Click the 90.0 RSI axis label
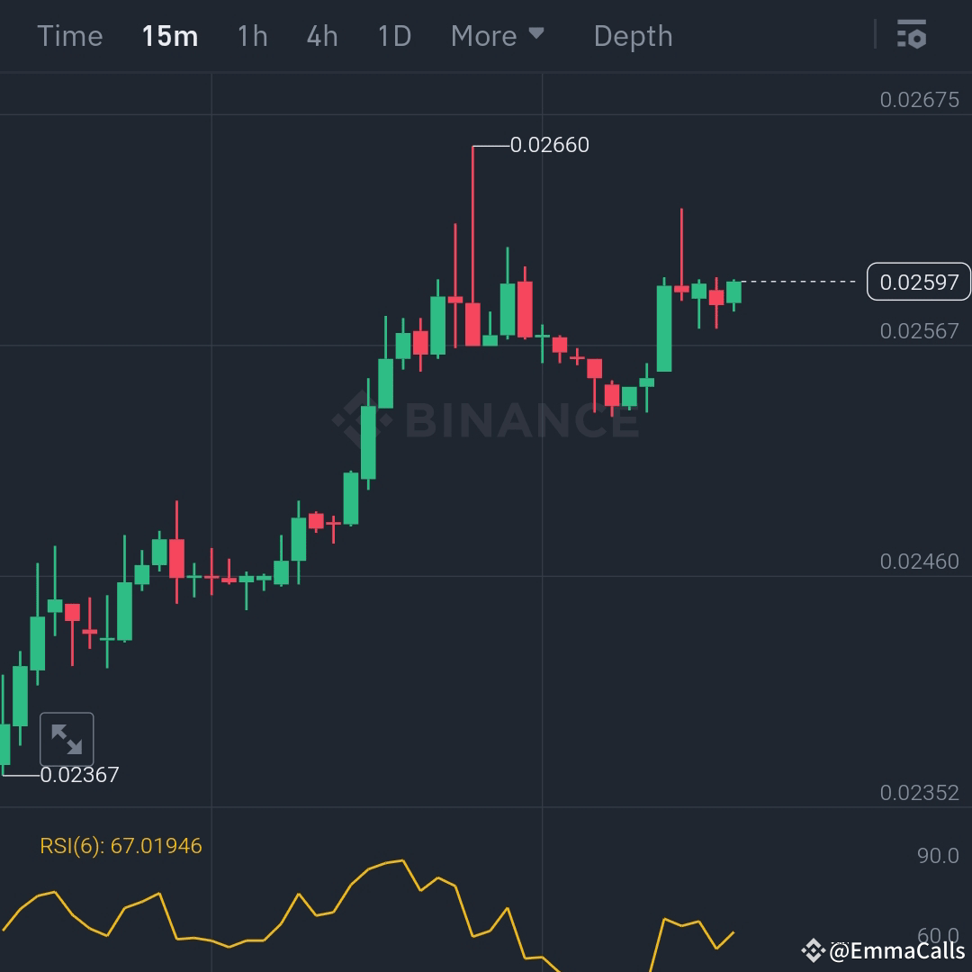Viewport: 972px width, 972px height. click(938, 856)
